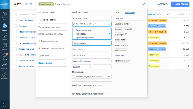Click chat bubble icon at sidebar bottom
Image resolution: width=193 pixels, height=109 pixels.
tap(5, 105)
